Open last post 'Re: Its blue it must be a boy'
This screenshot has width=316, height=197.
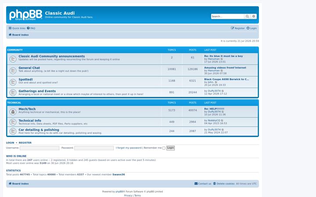point(223,56)
